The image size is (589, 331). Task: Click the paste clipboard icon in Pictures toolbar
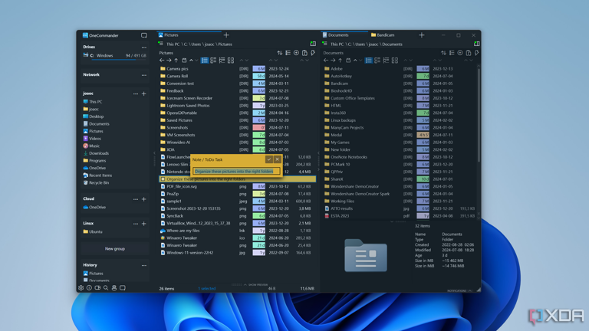point(304,53)
